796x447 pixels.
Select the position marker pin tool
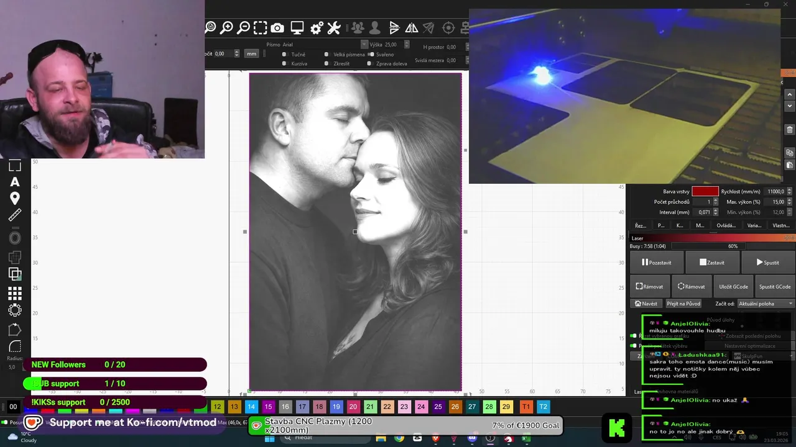(15, 199)
